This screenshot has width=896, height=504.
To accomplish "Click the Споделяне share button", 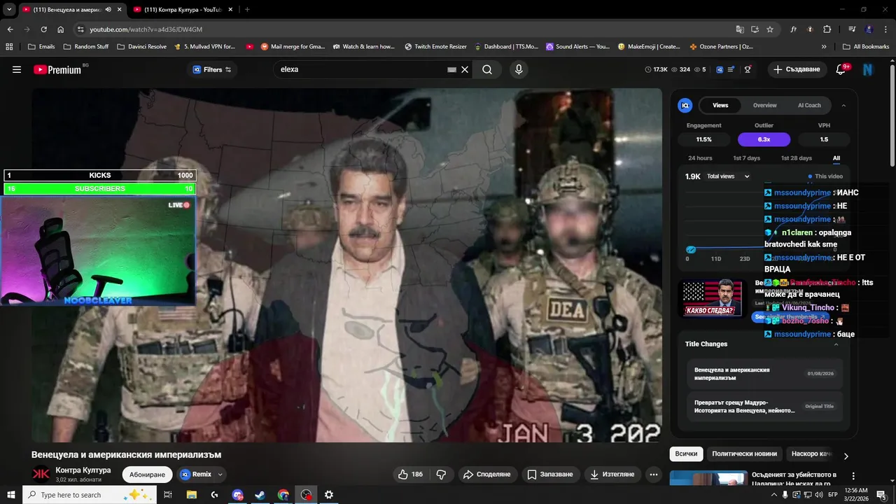I will (x=486, y=474).
